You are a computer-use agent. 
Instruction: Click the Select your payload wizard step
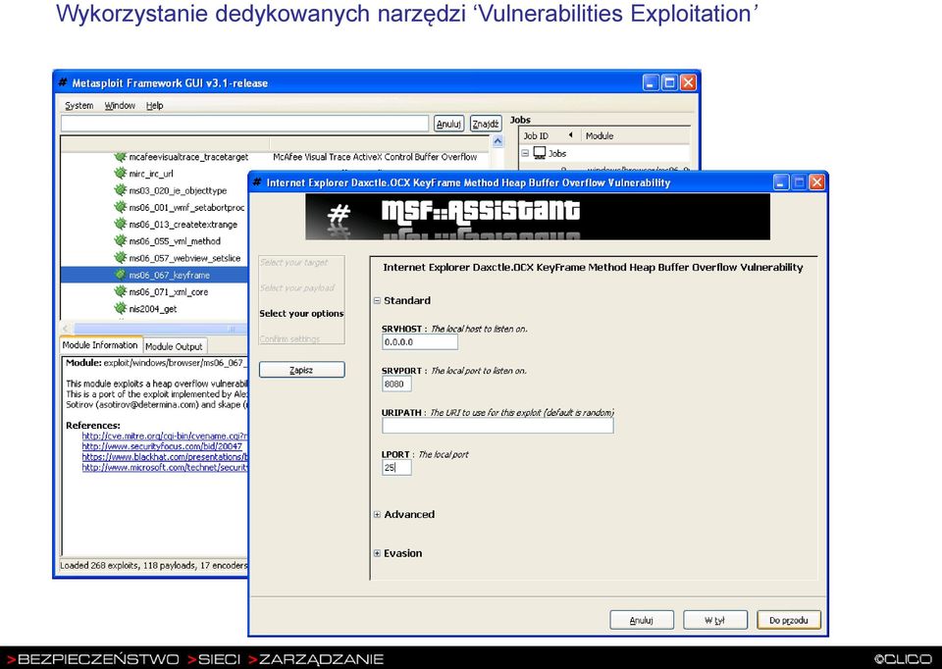[297, 287]
